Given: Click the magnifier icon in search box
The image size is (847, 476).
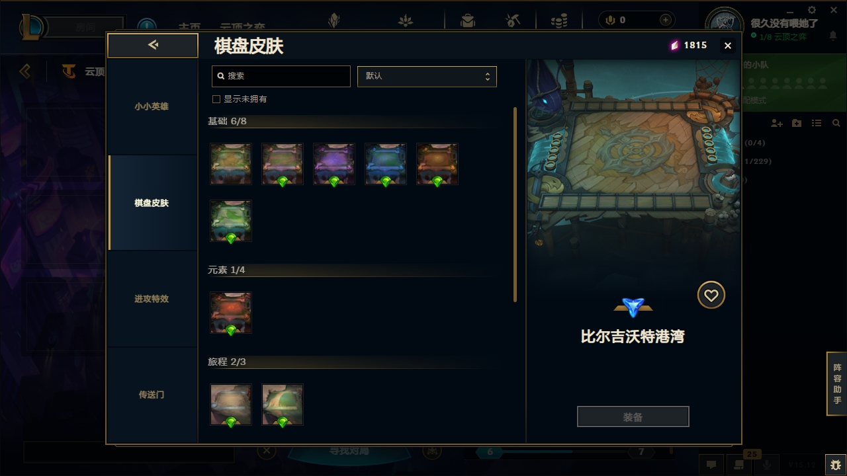Looking at the screenshot, I should [x=221, y=76].
